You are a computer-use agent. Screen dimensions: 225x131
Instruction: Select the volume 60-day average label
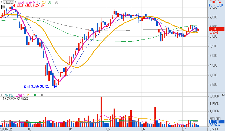pyautogui.click(x=34, y=95)
